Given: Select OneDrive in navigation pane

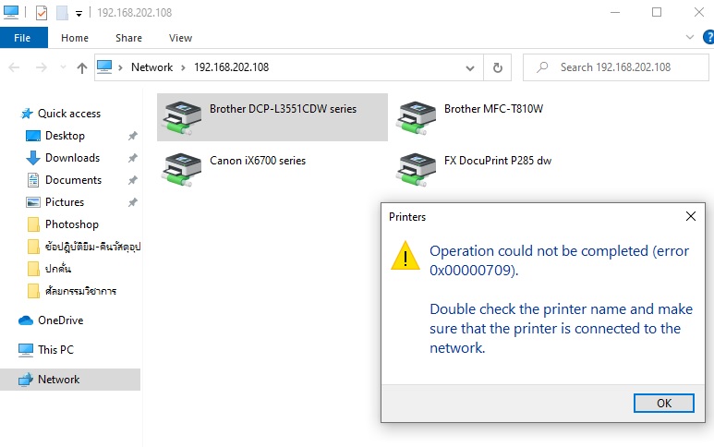Looking at the screenshot, I should pos(61,320).
